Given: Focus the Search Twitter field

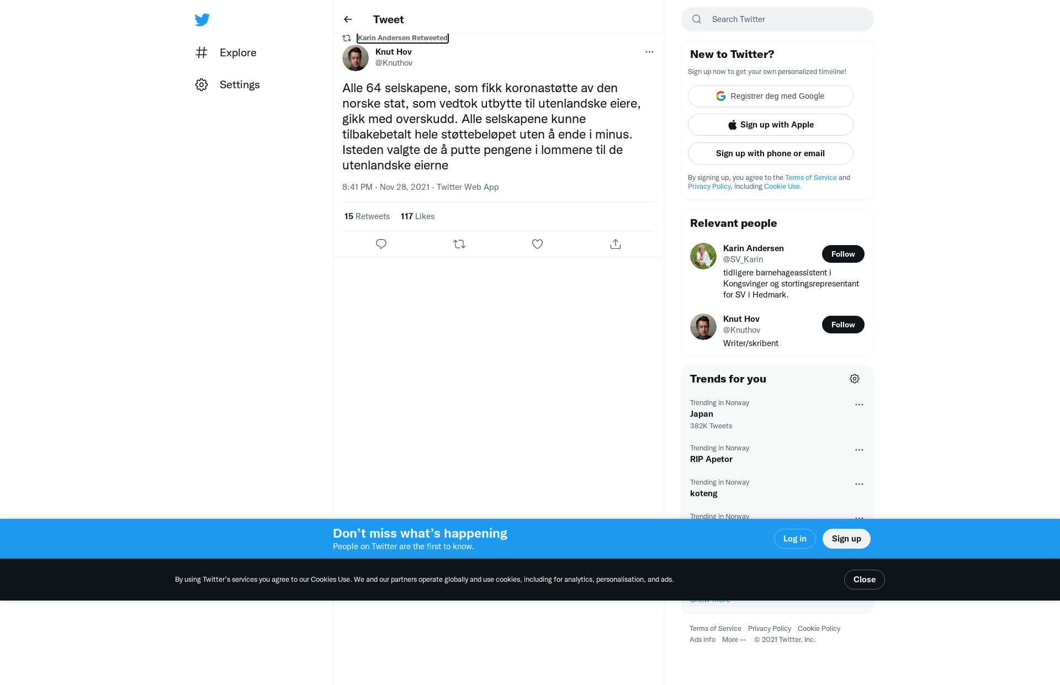Looking at the screenshot, I should point(777,19).
